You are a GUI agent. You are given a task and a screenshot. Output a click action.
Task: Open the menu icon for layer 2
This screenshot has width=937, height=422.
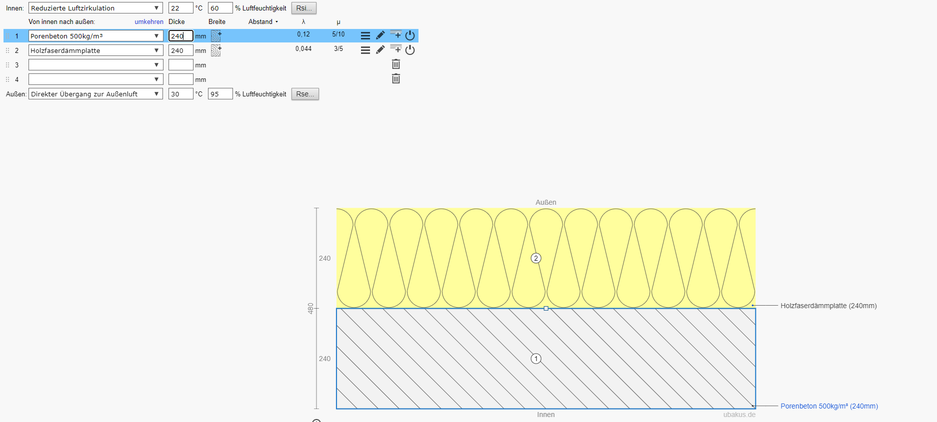[x=365, y=50]
